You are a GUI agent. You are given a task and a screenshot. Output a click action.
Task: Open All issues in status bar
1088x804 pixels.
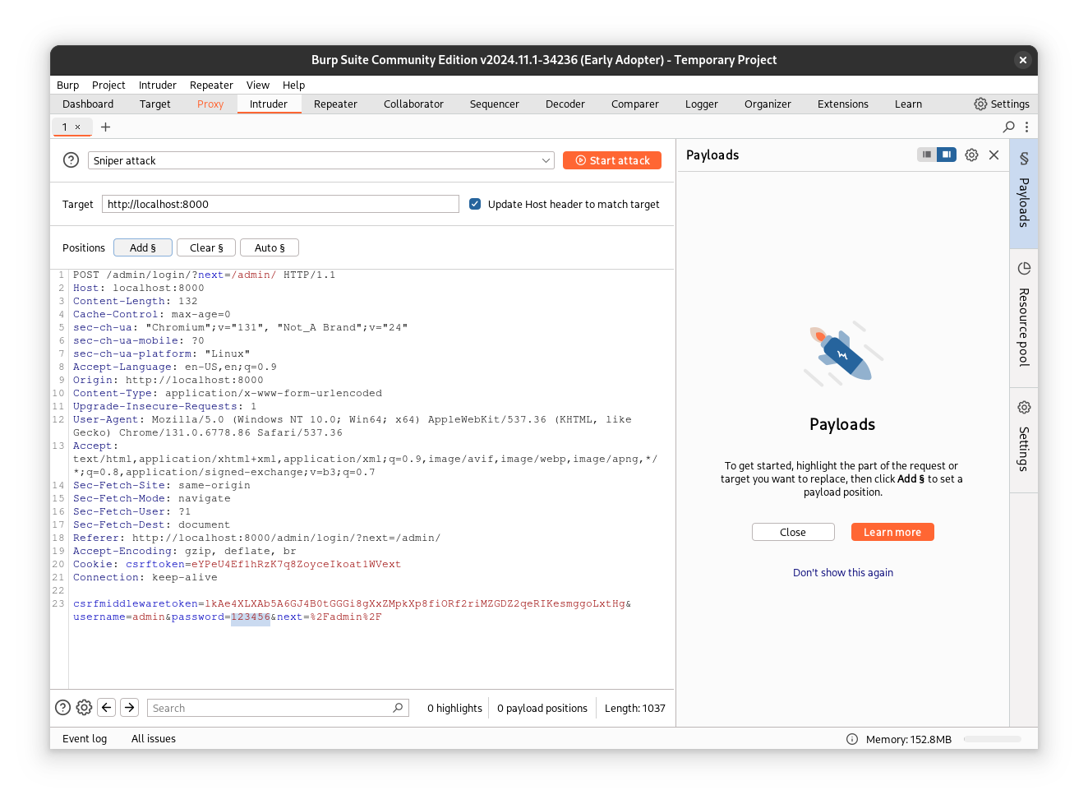(154, 739)
